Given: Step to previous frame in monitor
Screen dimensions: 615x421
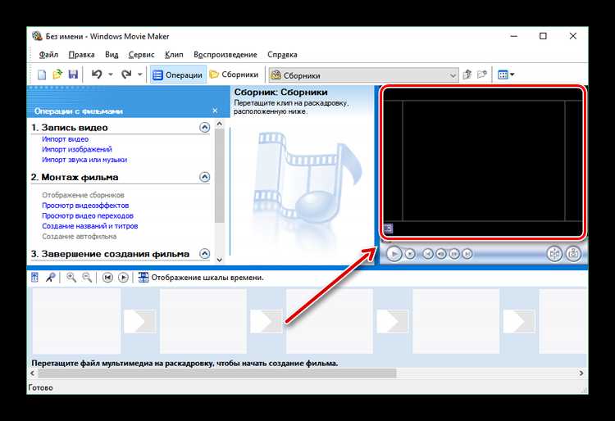Looking at the screenshot, I should 441,254.
